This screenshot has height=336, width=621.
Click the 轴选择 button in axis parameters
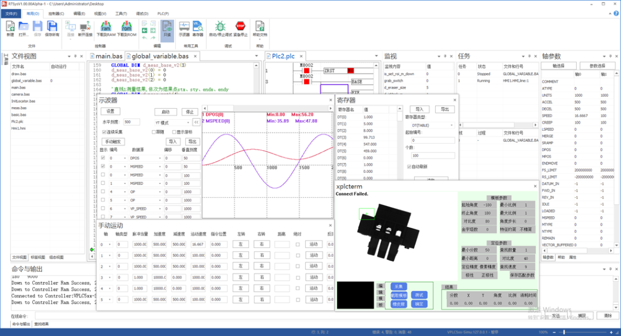(558, 66)
